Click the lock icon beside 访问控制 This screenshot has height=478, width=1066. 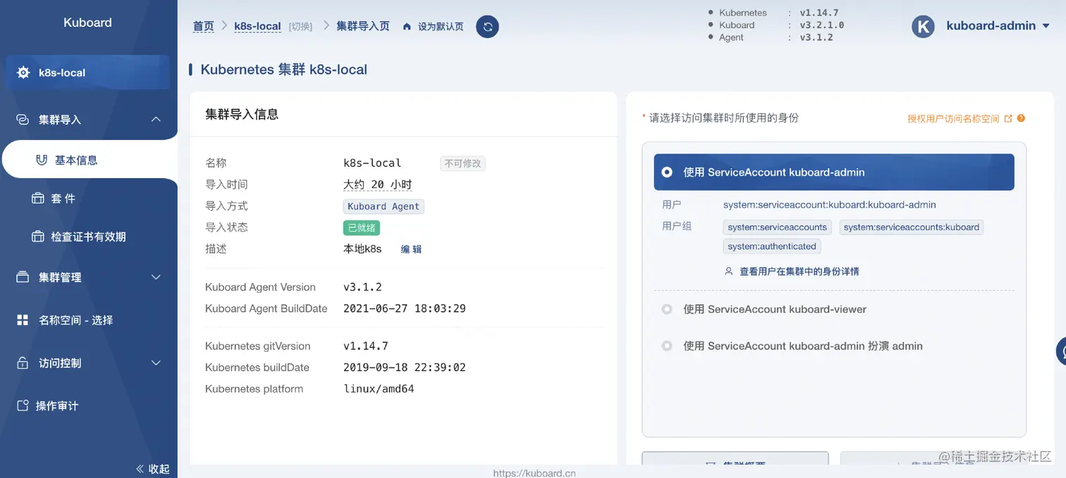(x=23, y=363)
